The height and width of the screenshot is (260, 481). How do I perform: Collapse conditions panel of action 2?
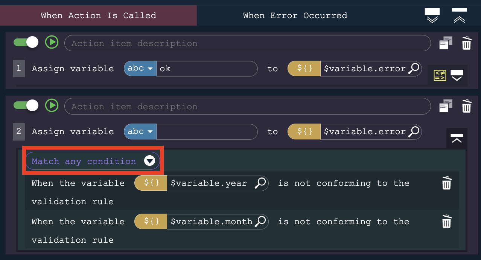(457, 138)
